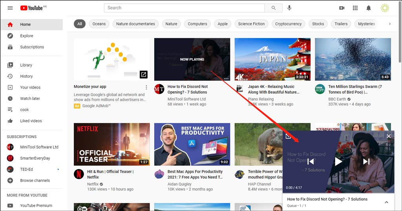Click the Search input field

pyautogui.click(x=185, y=8)
